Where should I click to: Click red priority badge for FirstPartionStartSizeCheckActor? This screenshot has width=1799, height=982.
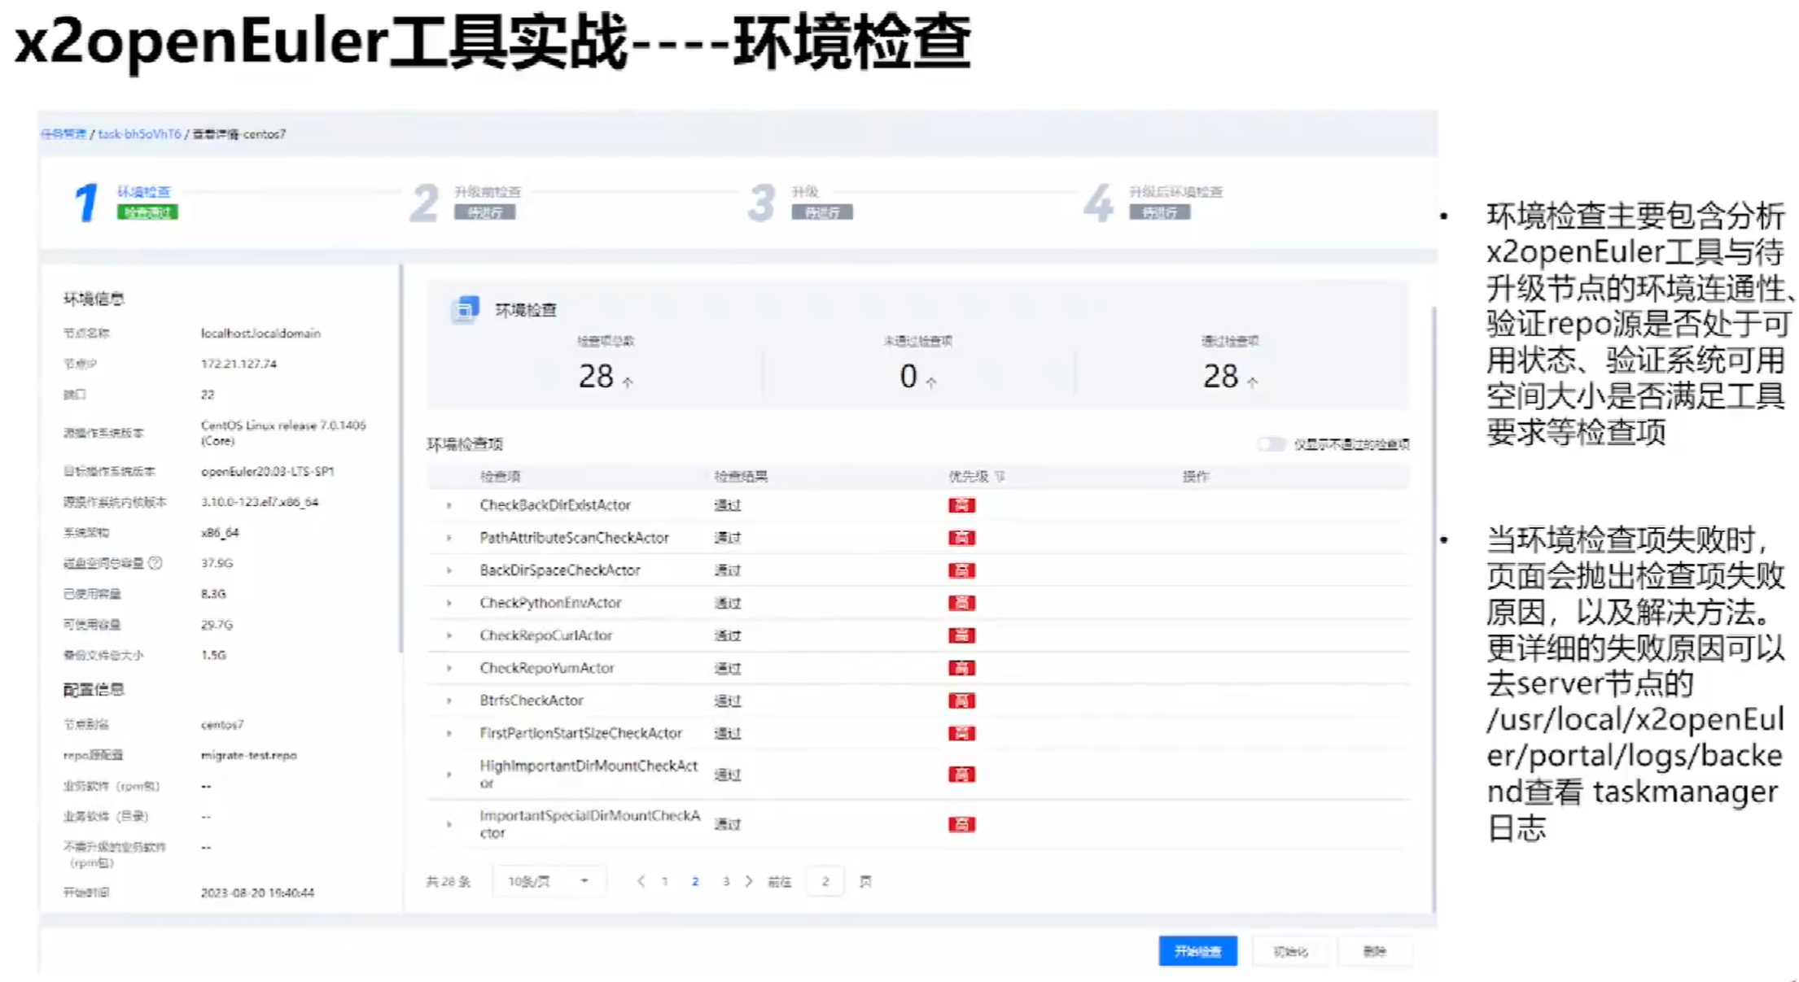click(x=961, y=733)
